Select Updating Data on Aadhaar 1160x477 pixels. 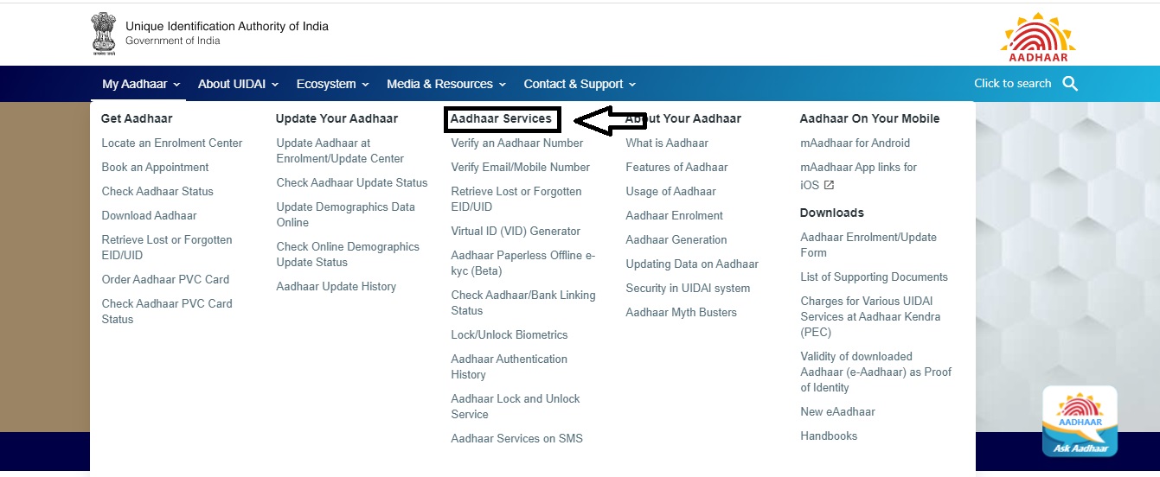(x=692, y=264)
